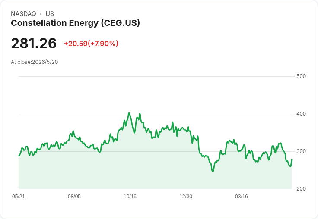The width and height of the screenshot is (318, 219).
Task: Click the leftmost start of the price line
Action: 19,156
